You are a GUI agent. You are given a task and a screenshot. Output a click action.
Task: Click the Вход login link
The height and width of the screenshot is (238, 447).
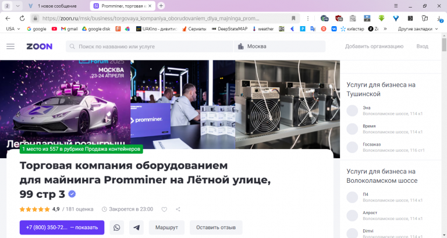click(x=422, y=47)
